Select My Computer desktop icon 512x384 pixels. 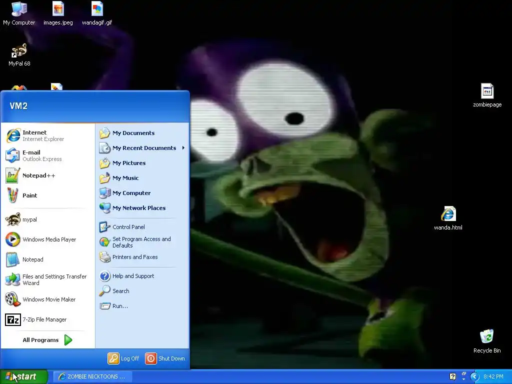[19, 13]
